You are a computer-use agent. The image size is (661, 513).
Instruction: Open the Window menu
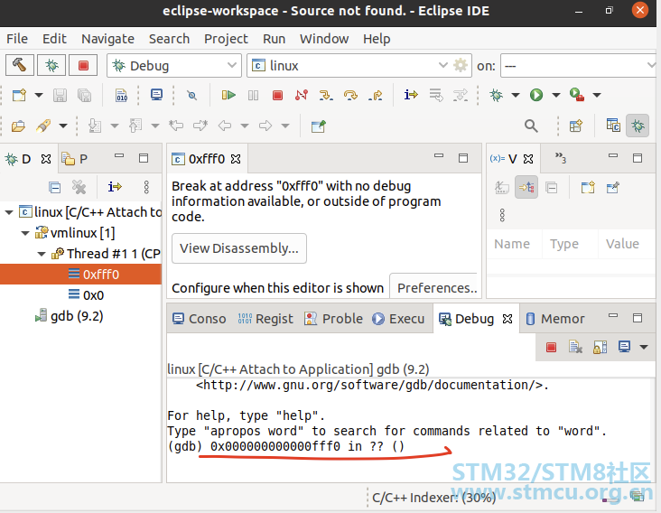[324, 39]
